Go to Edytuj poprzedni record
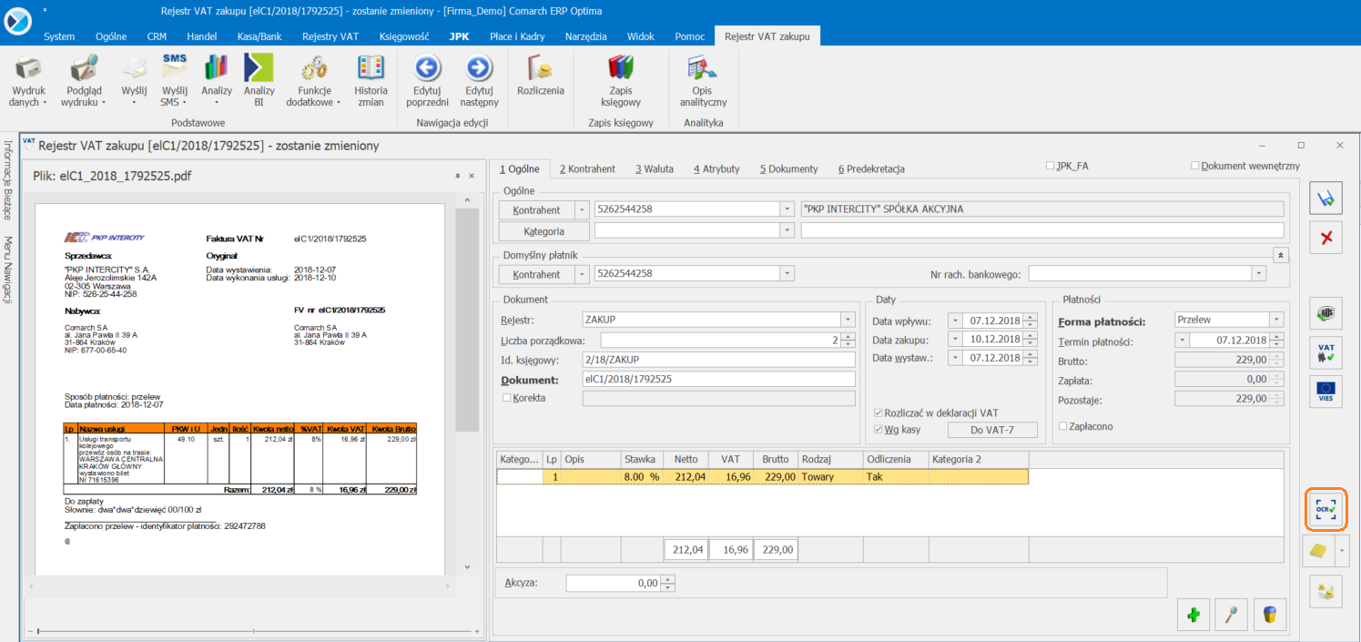1361x642 pixels. coord(428,68)
